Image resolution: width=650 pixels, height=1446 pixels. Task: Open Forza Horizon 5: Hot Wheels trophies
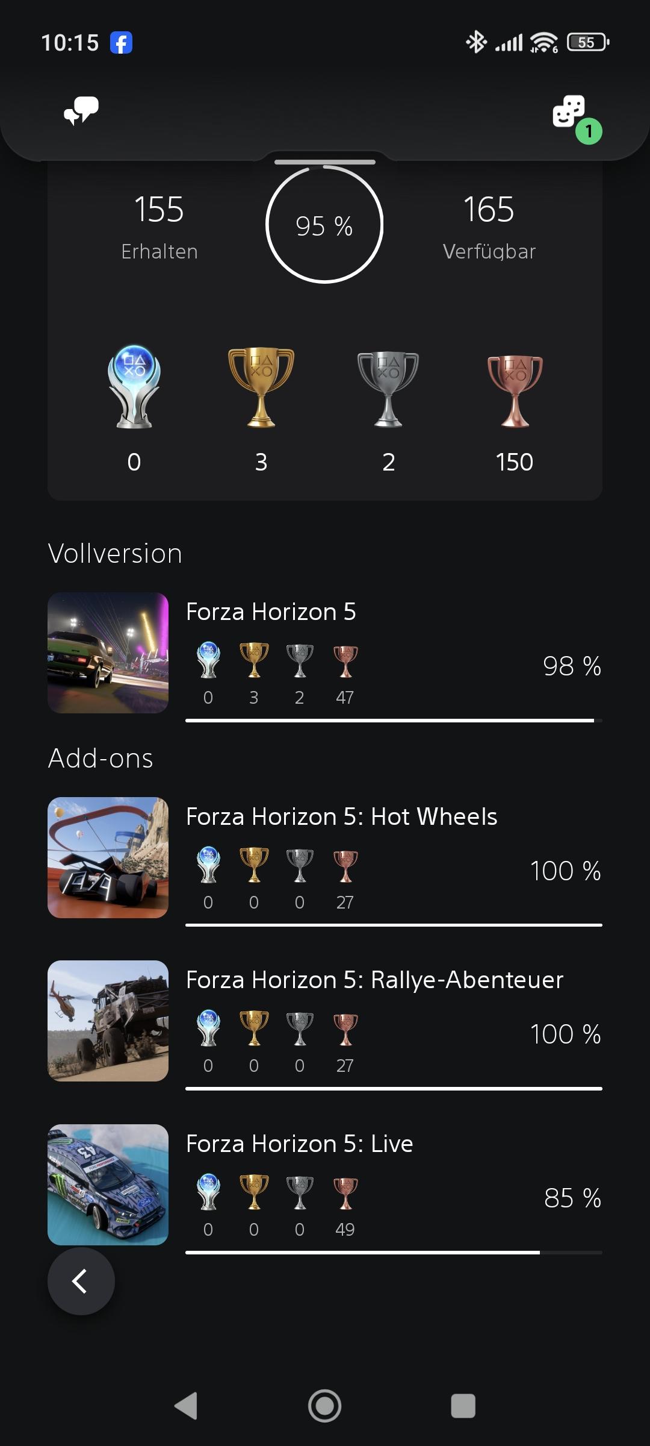click(x=341, y=817)
